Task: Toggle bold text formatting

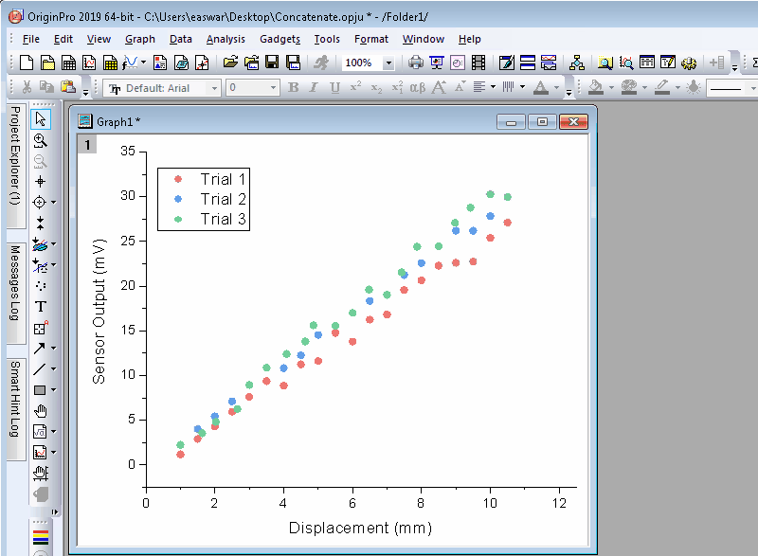Action: [294, 86]
